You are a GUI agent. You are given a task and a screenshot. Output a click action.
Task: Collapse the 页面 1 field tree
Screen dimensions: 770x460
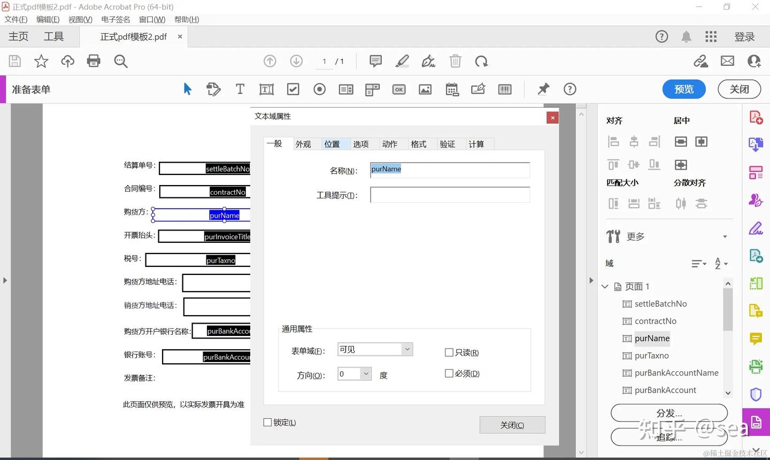tap(604, 286)
